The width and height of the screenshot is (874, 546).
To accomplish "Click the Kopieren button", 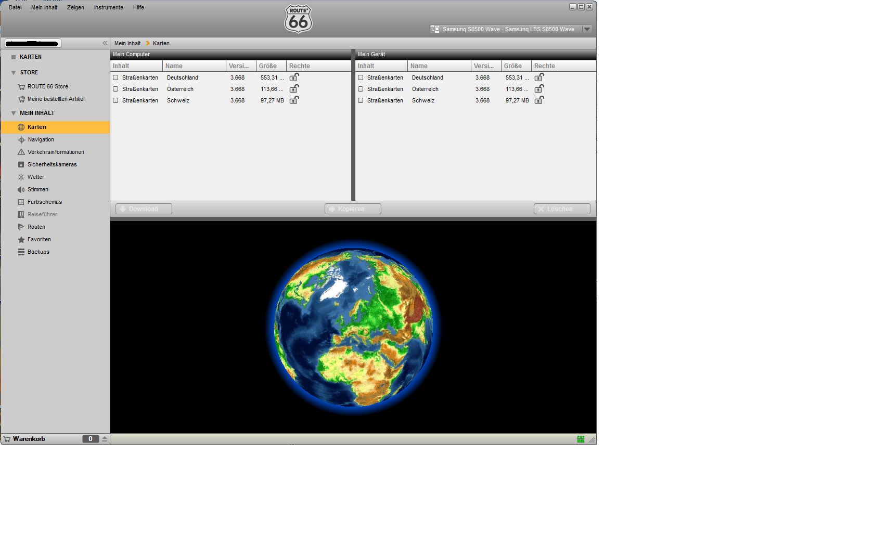I will (x=353, y=209).
